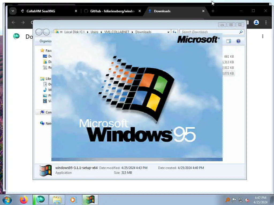Open the Music library icon
The image size is (274, 205).
[x=45, y=90]
